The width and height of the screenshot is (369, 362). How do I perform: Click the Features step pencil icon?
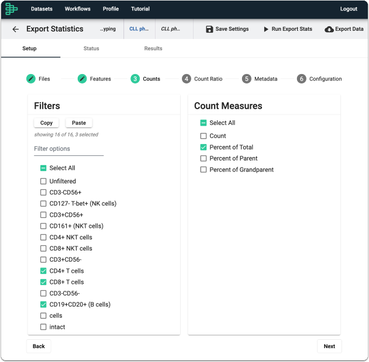[82, 79]
